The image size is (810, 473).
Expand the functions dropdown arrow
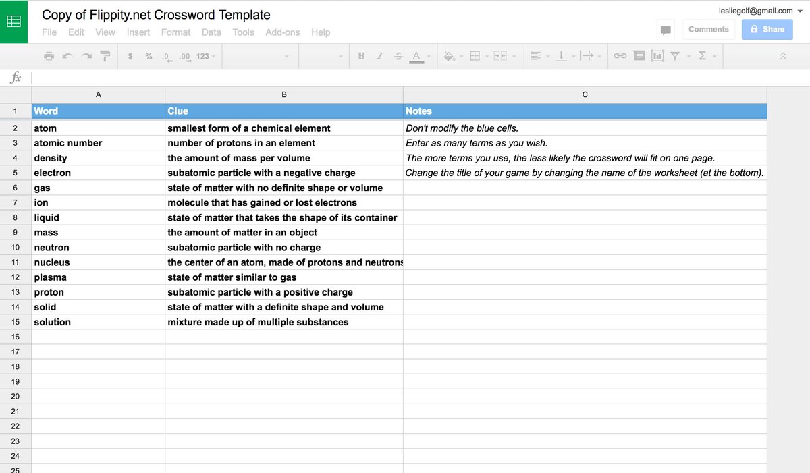tap(714, 57)
